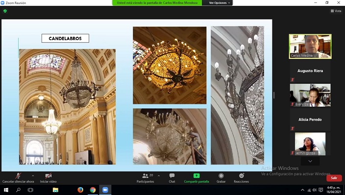Image resolution: width=345 pixels, height=195 pixels.
Task: Change layout with Vista button
Action: pyautogui.click(x=336, y=11)
